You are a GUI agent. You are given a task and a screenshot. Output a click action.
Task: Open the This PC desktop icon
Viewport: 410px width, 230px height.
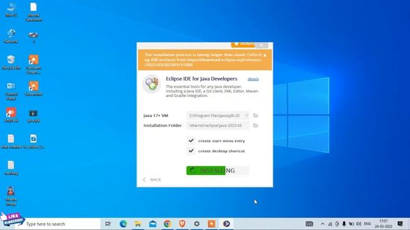(x=11, y=10)
